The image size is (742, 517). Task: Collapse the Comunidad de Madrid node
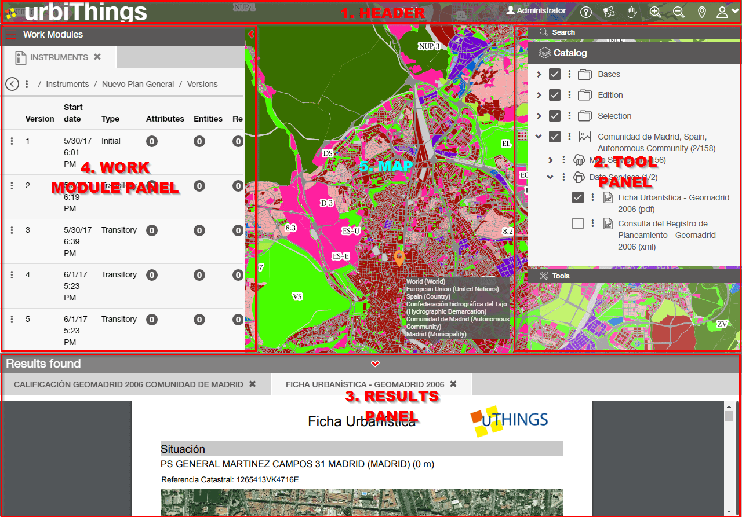point(539,137)
